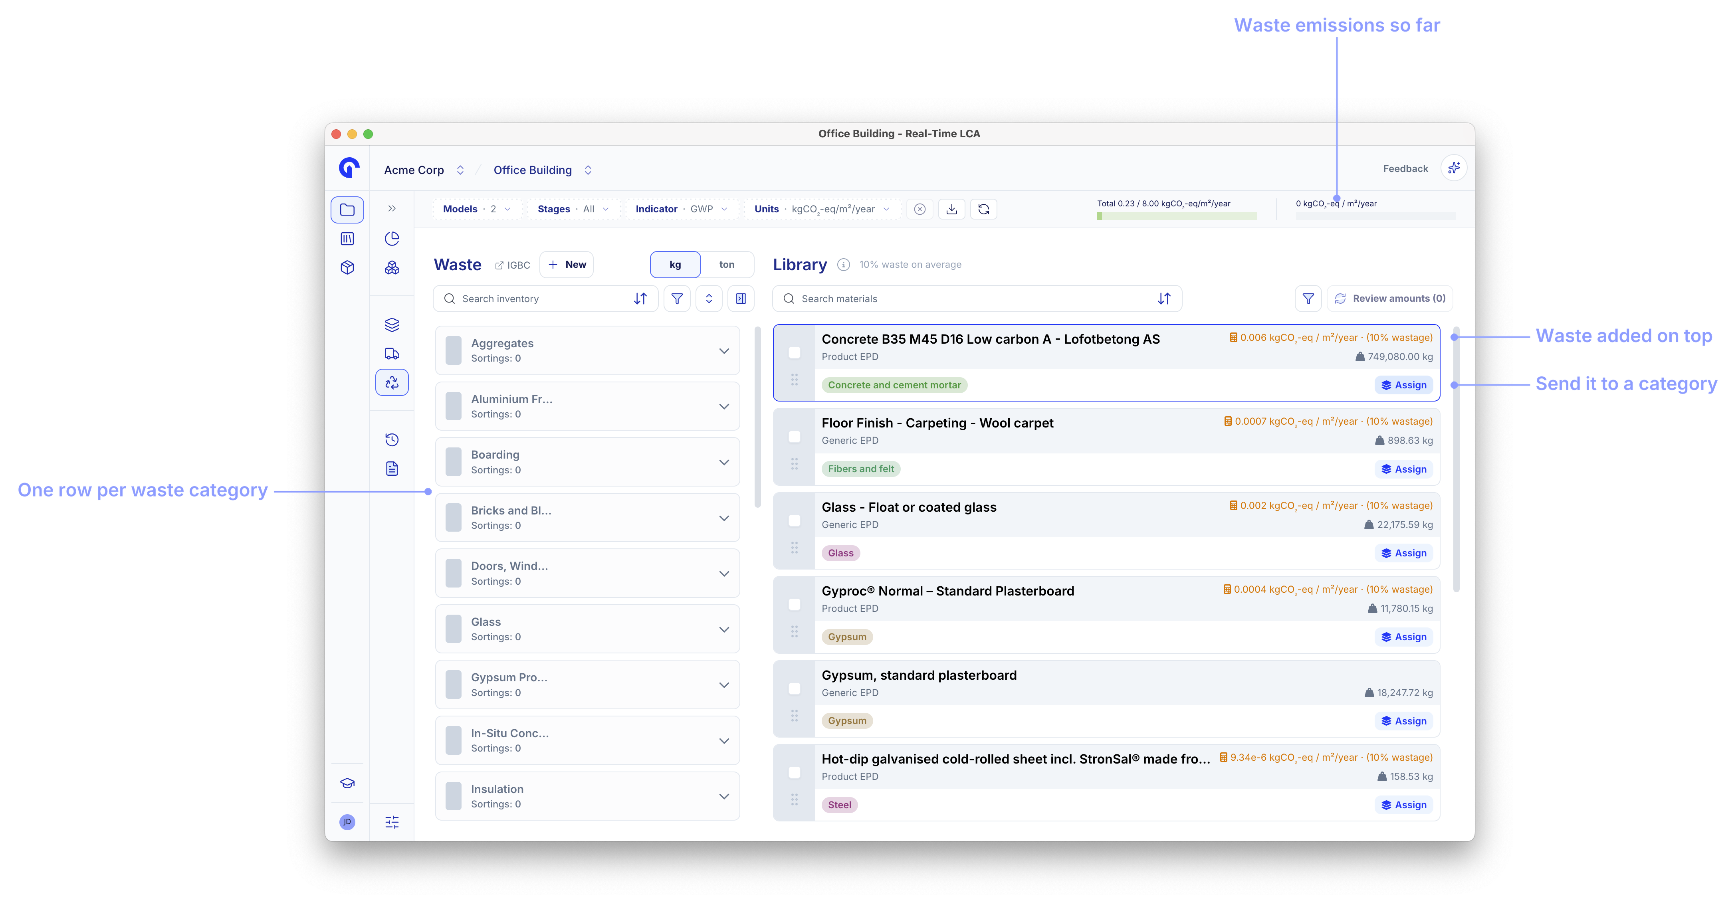Click the New waste button
This screenshot has height=918, width=1736.
click(567, 265)
